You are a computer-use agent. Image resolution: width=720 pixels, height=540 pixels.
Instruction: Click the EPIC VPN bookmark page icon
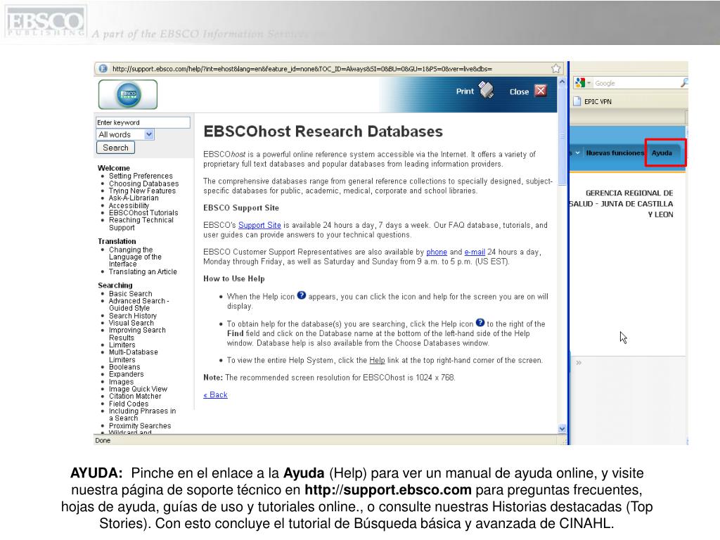[x=577, y=101]
